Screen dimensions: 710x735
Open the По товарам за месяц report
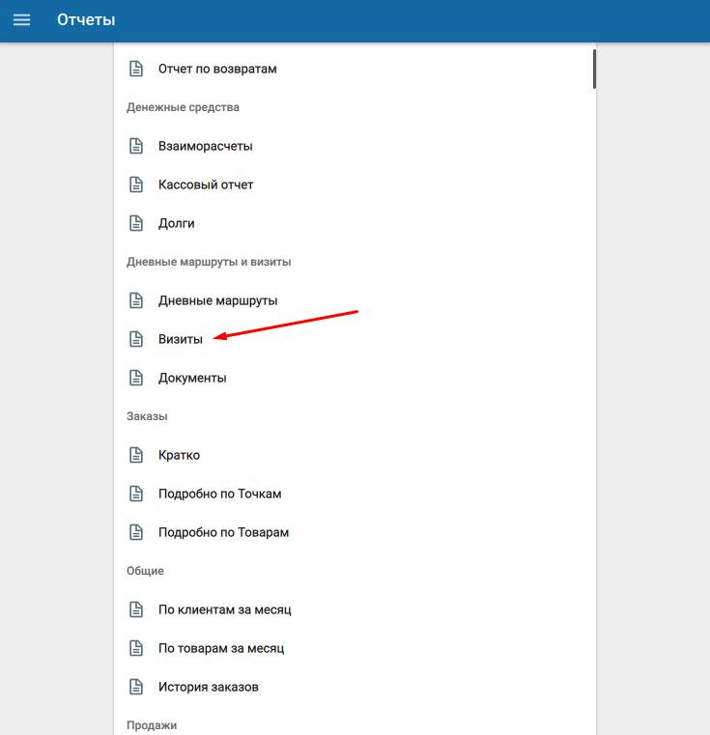(x=221, y=648)
